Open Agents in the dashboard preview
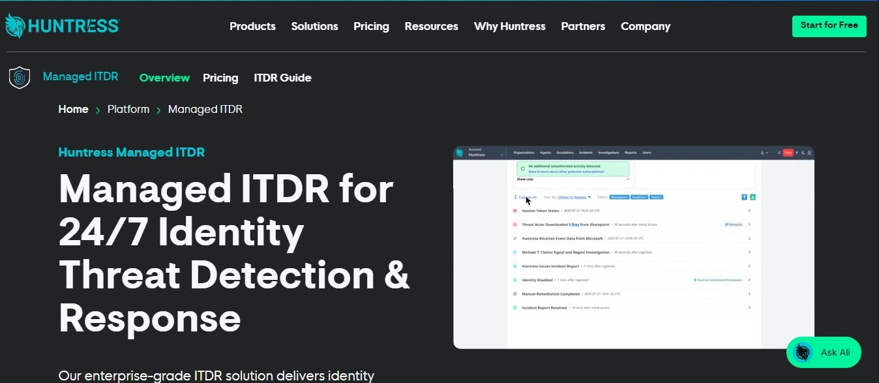 [x=545, y=153]
